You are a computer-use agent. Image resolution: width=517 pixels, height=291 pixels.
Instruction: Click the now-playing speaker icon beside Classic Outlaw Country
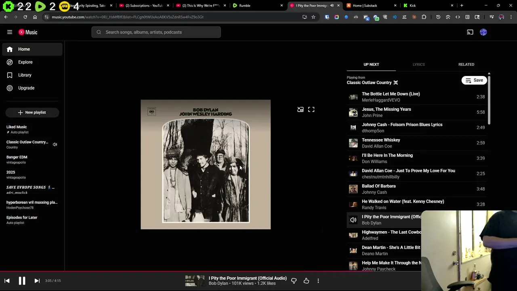(55, 144)
